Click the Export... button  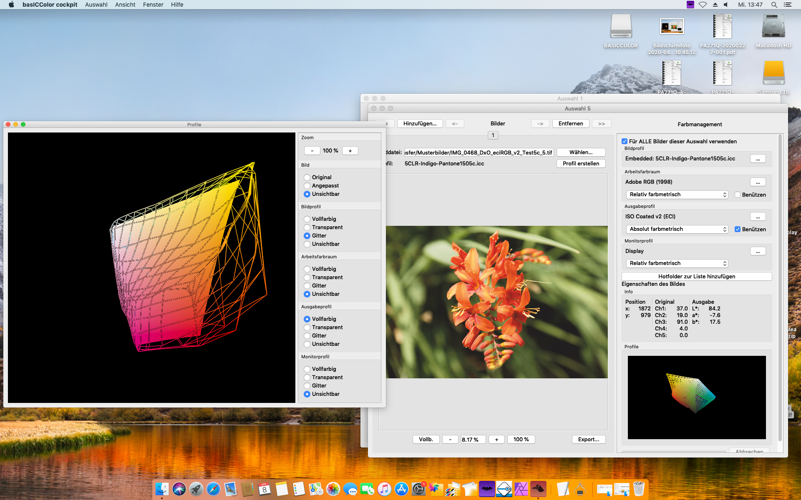point(588,440)
